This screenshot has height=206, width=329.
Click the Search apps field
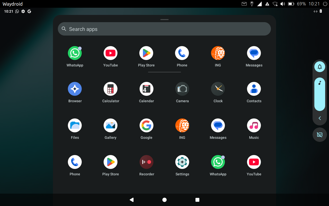click(x=164, y=29)
